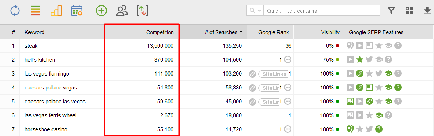Click into the Quick Filter field
This screenshot has width=434, height=136.
322,11
